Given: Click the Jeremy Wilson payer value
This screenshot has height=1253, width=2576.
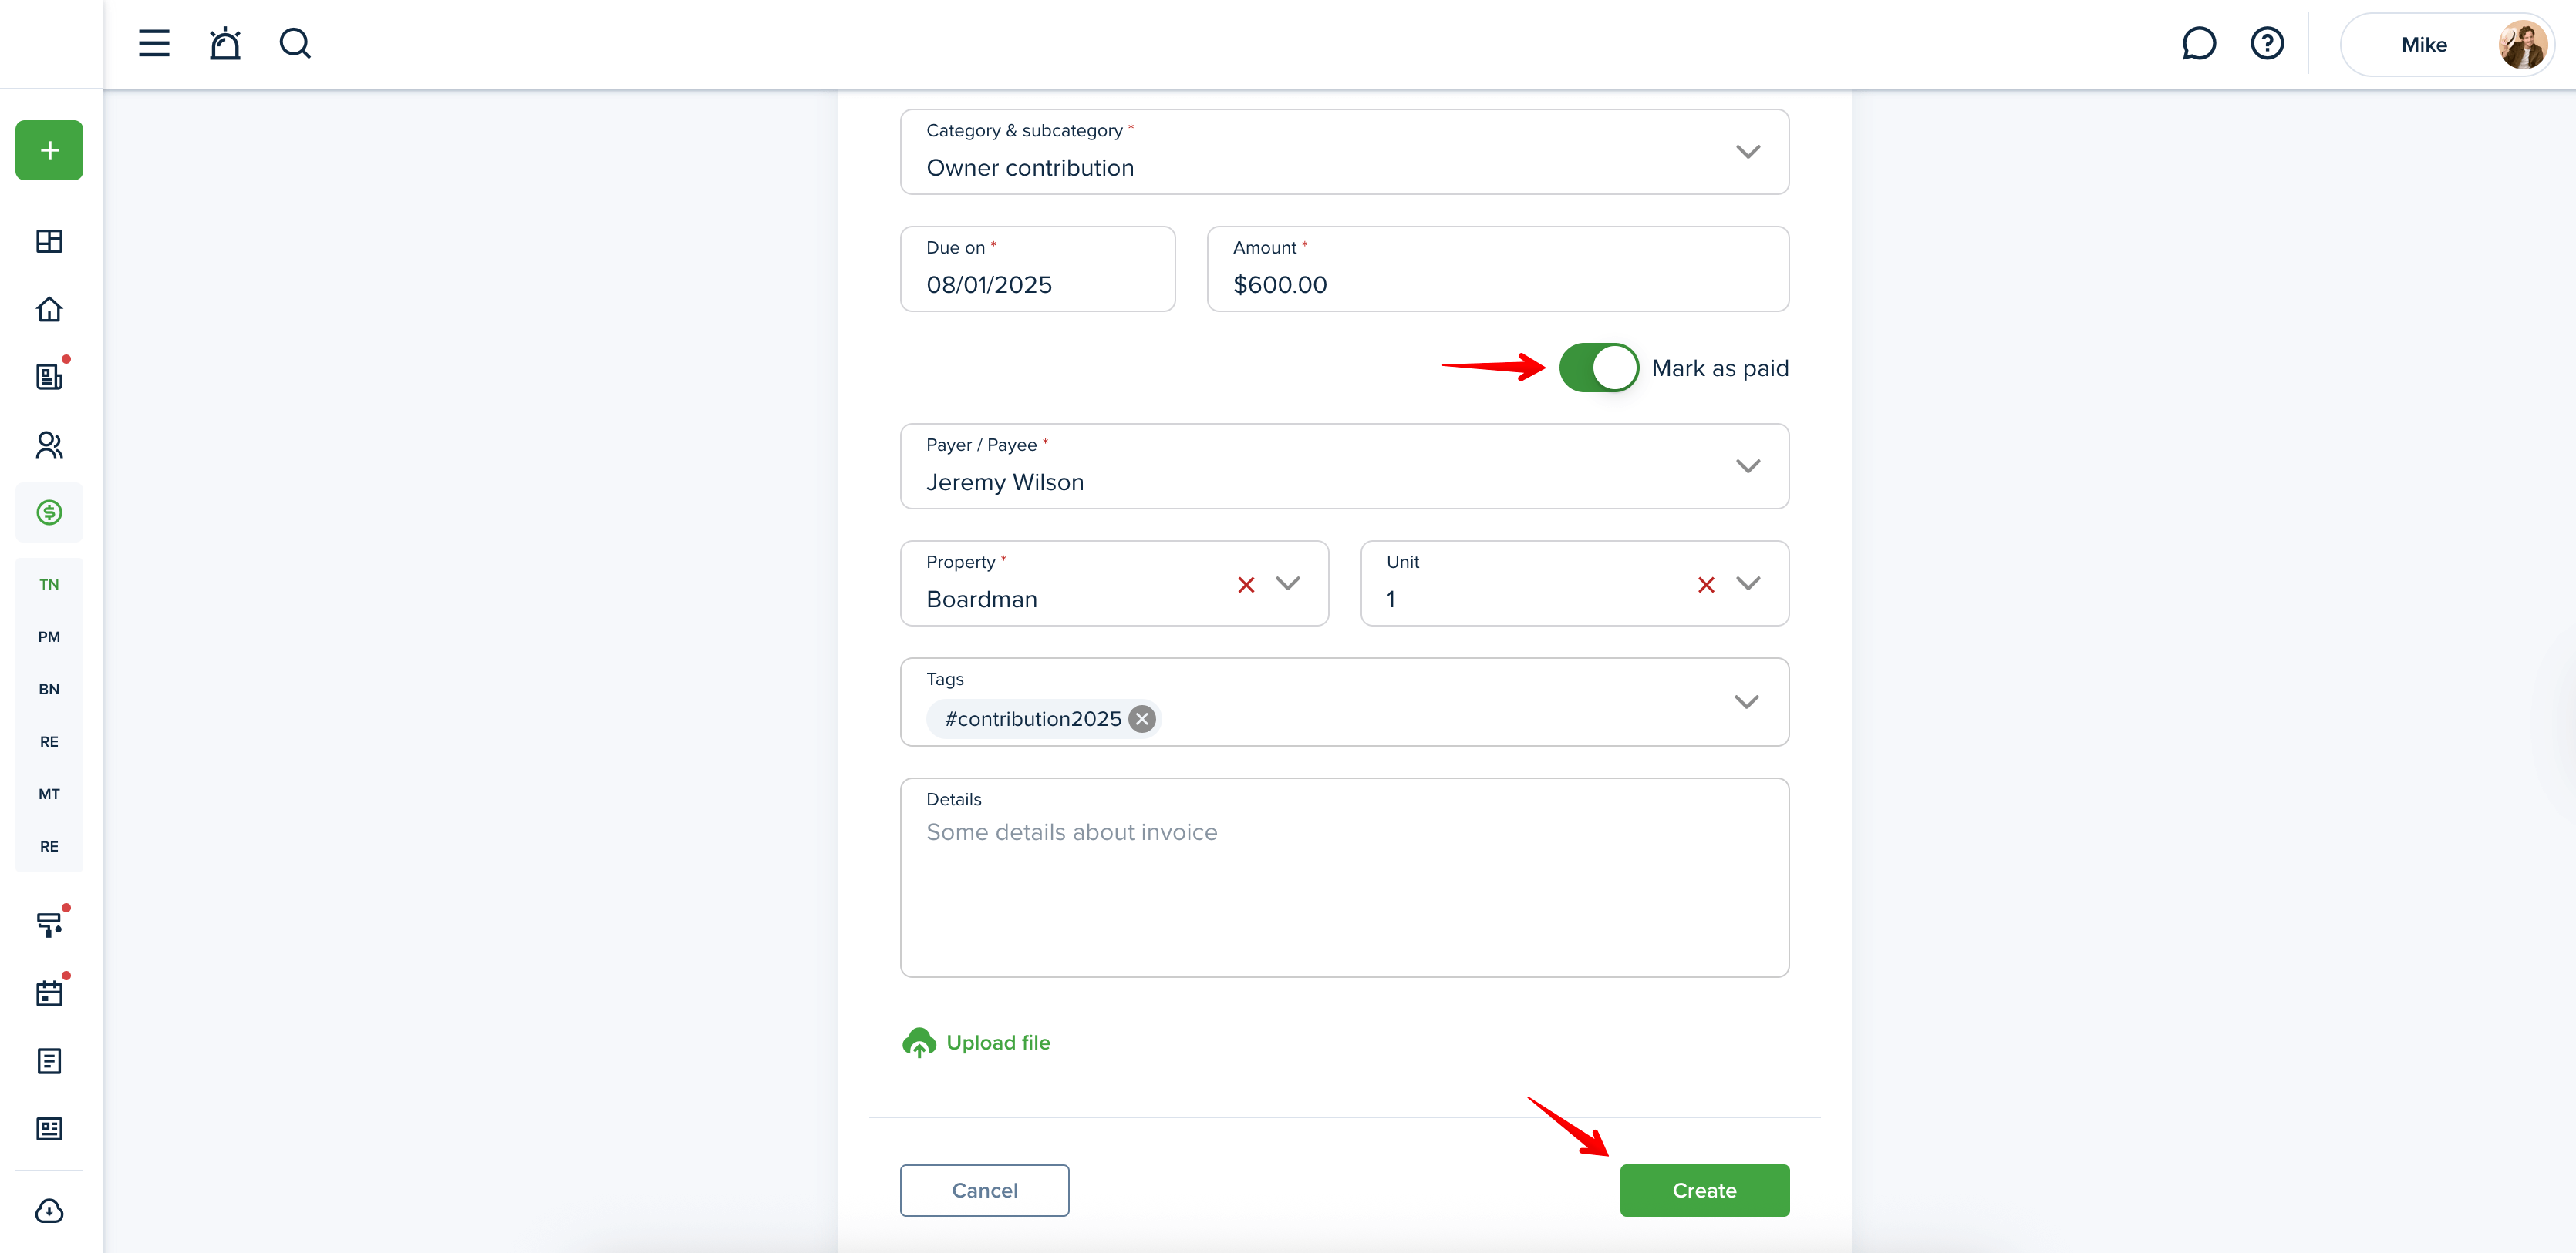Looking at the screenshot, I should point(1004,482).
